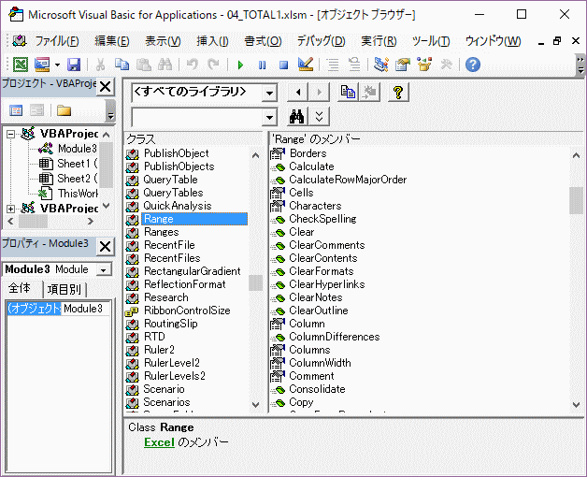This screenshot has height=477, width=587.
Task: Run macro with green play icon
Action: tap(241, 65)
